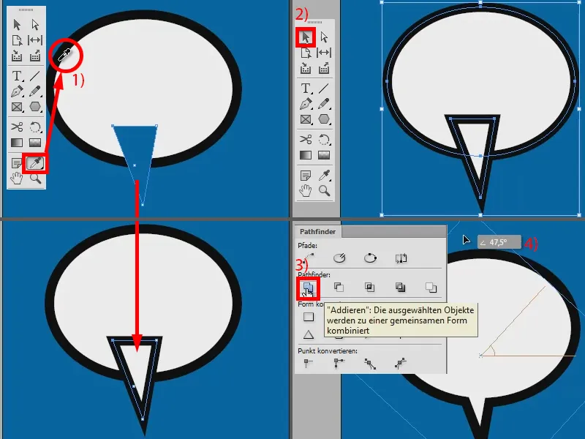Image resolution: width=585 pixels, height=439 pixels.
Task: Switch to the Pathfinder panel tab
Action: pyautogui.click(x=317, y=230)
